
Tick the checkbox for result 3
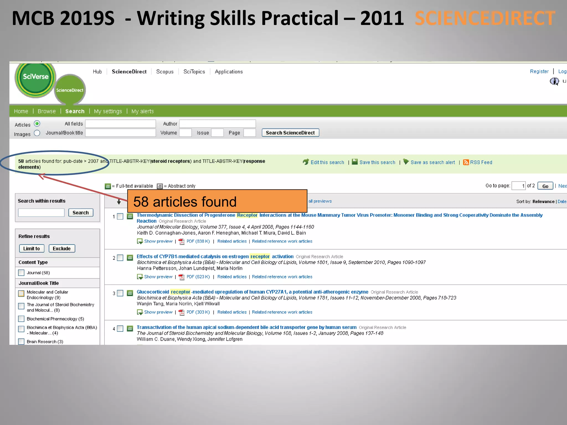(x=120, y=293)
